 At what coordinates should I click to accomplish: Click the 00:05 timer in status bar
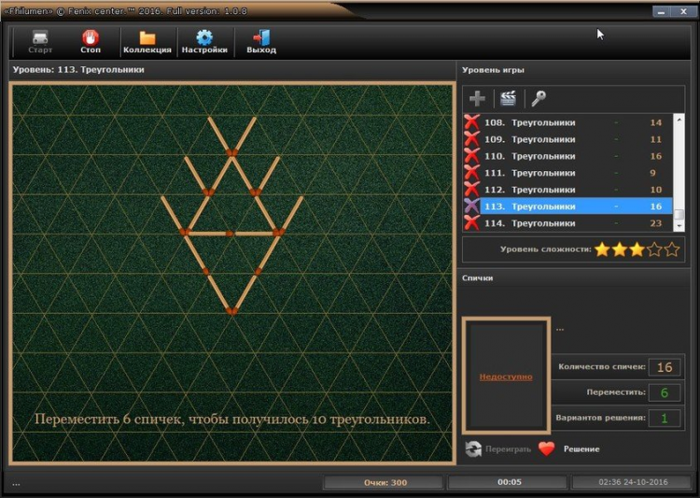coord(510,482)
